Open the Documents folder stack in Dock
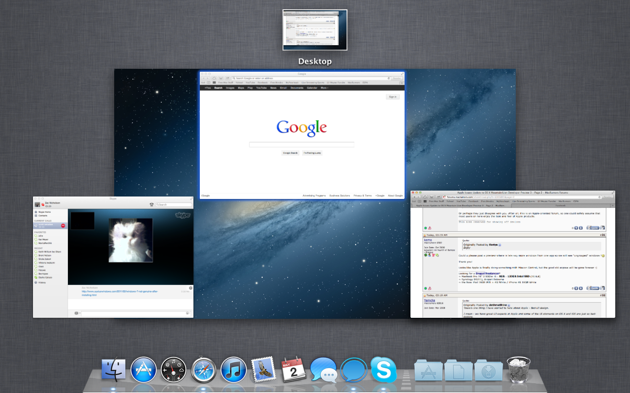This screenshot has height=393, width=630. click(459, 371)
